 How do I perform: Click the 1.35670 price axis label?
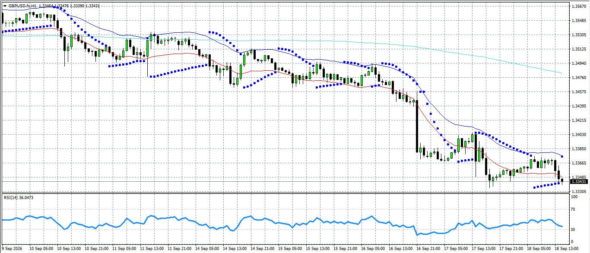point(578,6)
